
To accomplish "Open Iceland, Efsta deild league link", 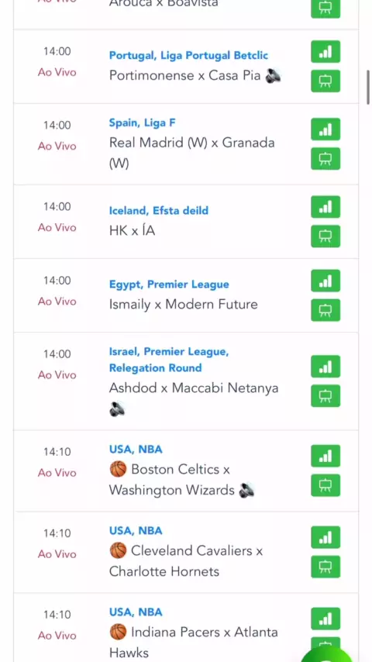I will coord(158,210).
